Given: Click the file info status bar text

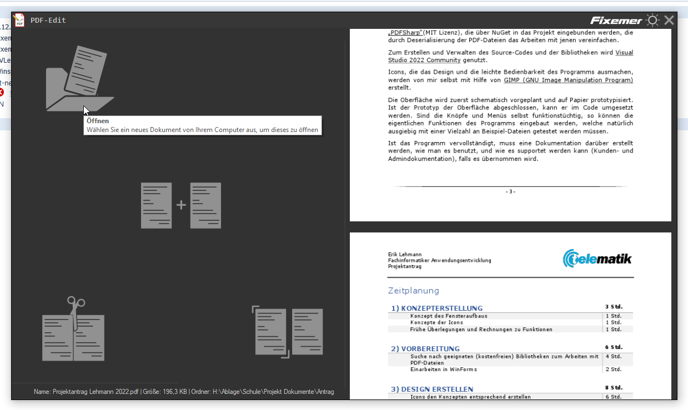Looking at the screenshot, I should 184,392.
